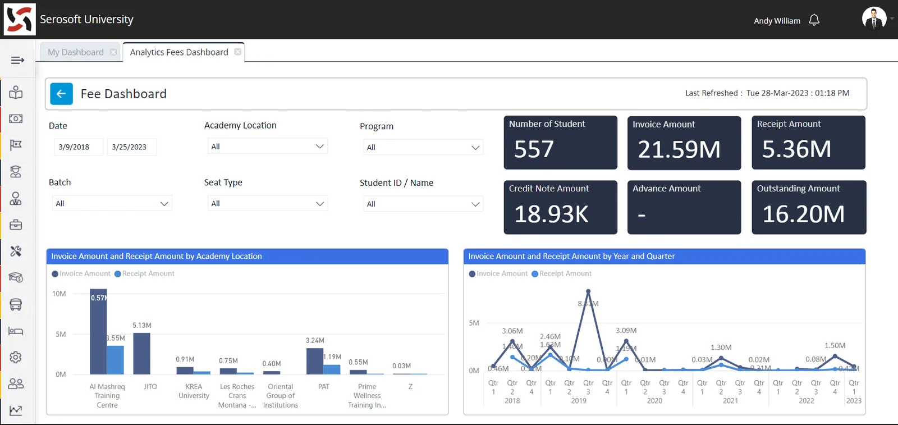The width and height of the screenshot is (898, 425).
Task: Toggle Receipt Amount legend in Academy Location chart
Action: (145, 274)
